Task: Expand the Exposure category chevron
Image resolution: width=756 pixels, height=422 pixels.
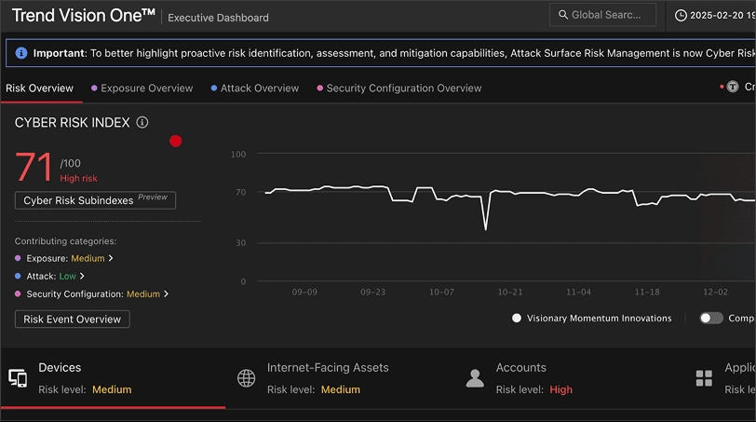Action: coord(111,258)
